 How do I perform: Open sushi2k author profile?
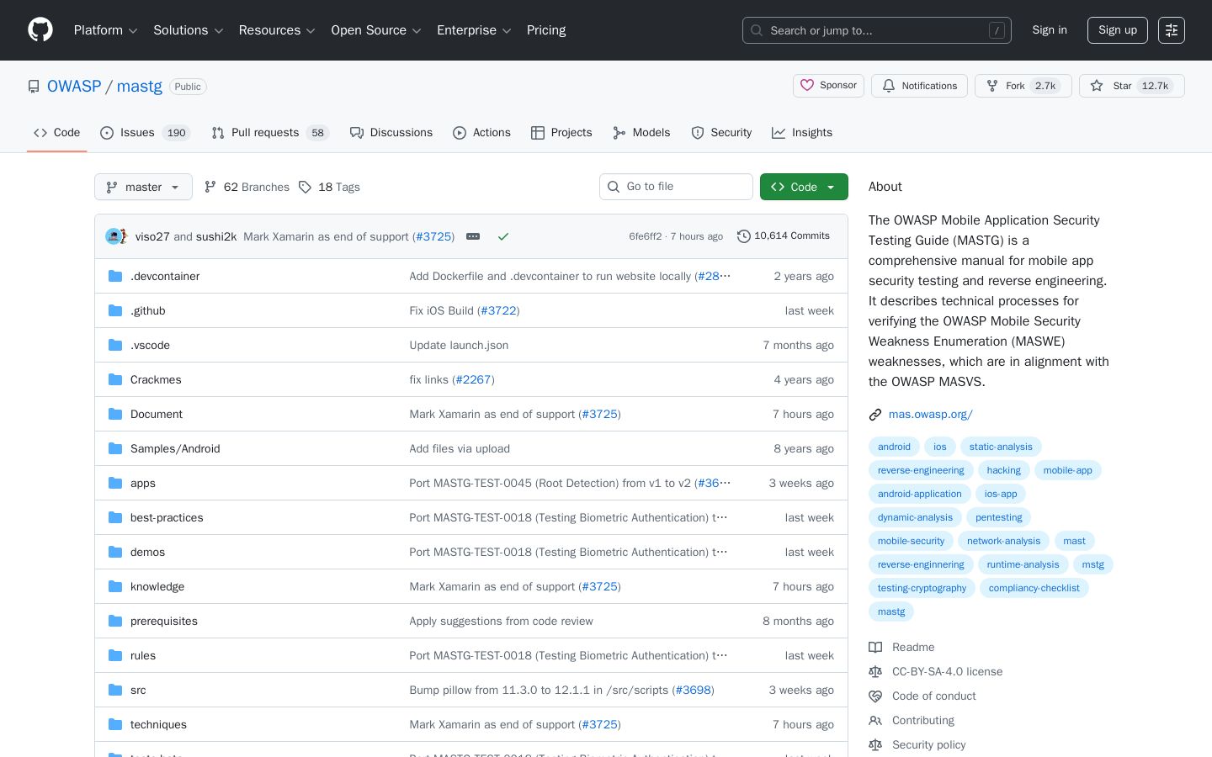pyautogui.click(x=216, y=236)
